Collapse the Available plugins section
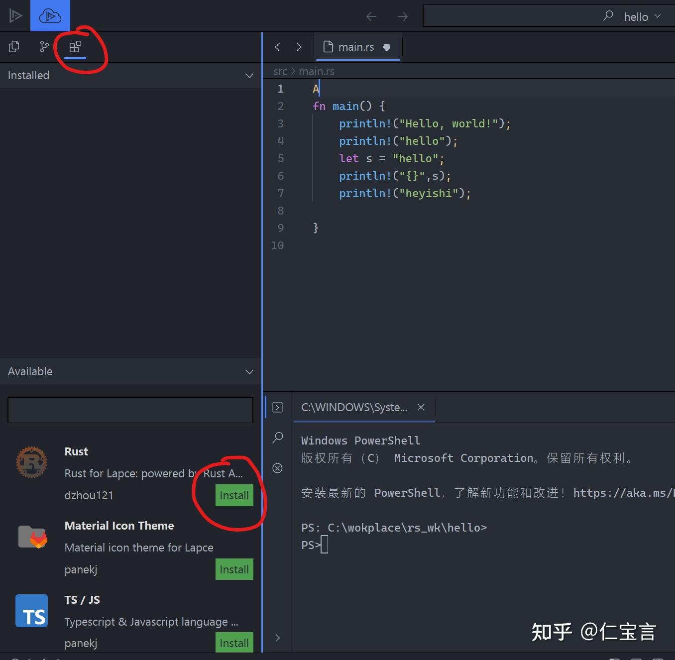 (249, 371)
